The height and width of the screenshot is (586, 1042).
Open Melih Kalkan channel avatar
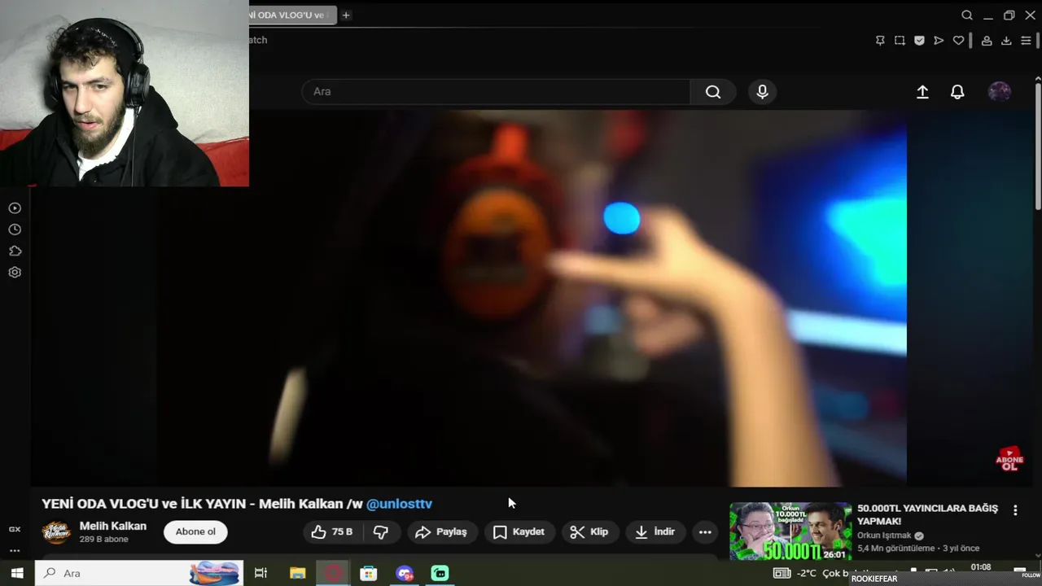click(x=56, y=532)
